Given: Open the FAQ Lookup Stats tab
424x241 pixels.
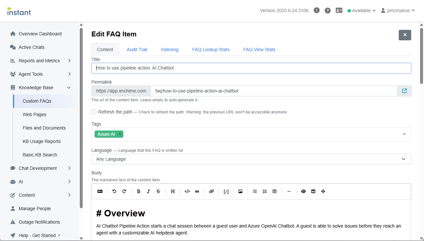Looking at the screenshot, I should click(211, 50).
